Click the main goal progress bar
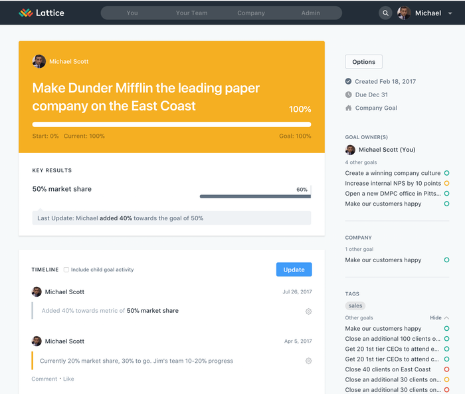The height and width of the screenshot is (394, 465). 171,124
